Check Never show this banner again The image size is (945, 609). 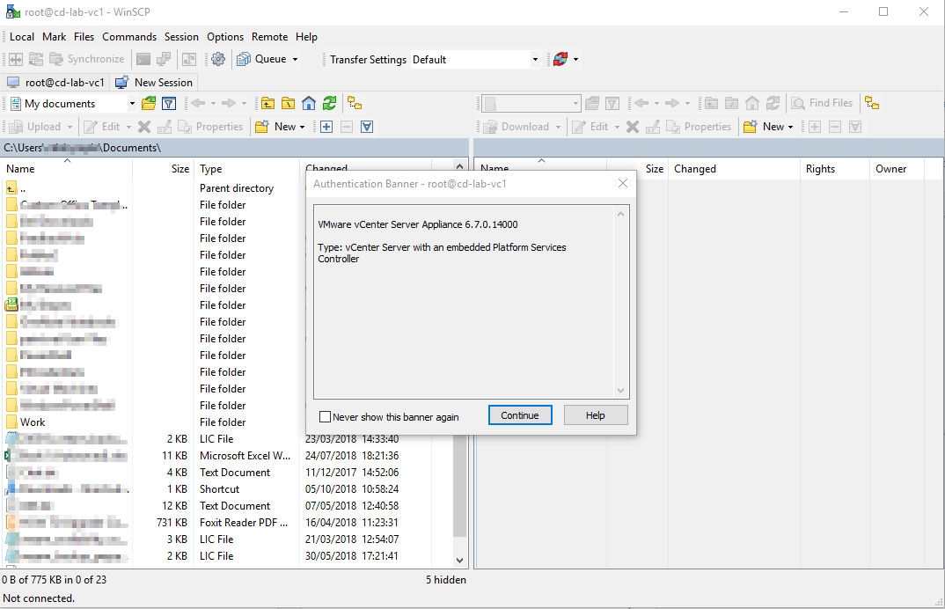click(x=325, y=416)
